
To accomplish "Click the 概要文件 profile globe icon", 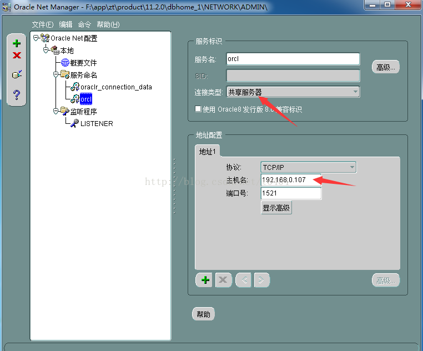I will [65, 62].
